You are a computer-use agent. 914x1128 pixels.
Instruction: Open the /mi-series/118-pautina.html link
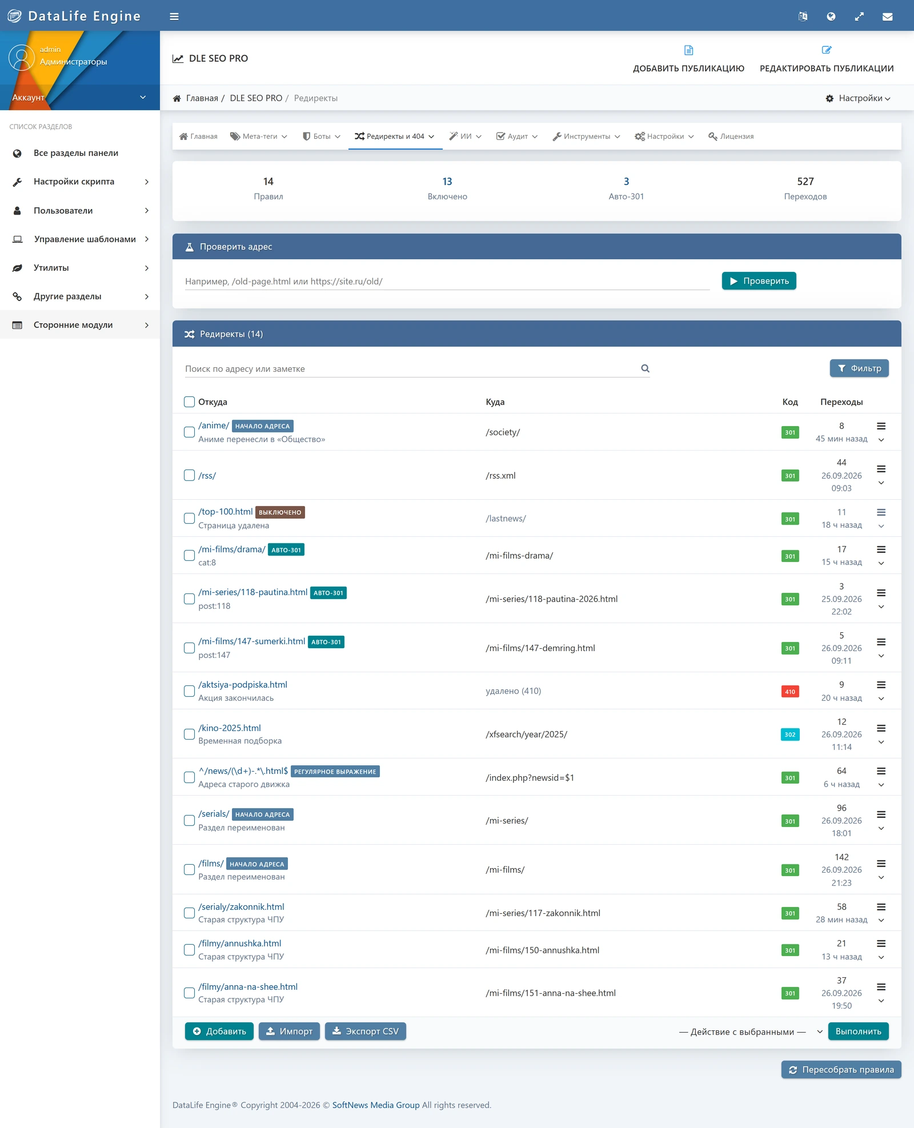(x=253, y=592)
